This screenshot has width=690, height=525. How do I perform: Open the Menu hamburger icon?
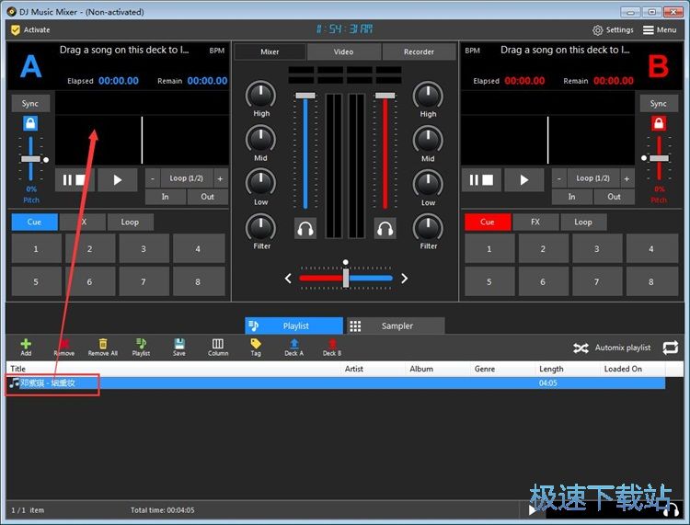(x=648, y=30)
